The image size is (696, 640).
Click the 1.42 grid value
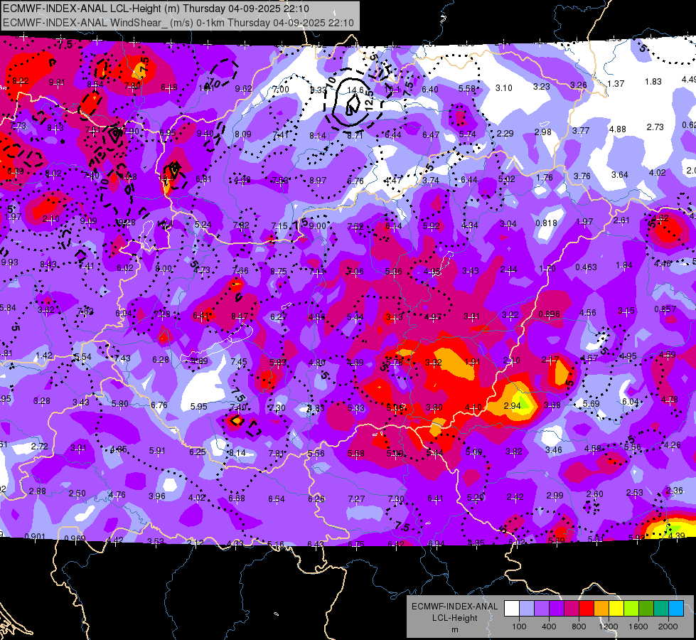(44, 356)
